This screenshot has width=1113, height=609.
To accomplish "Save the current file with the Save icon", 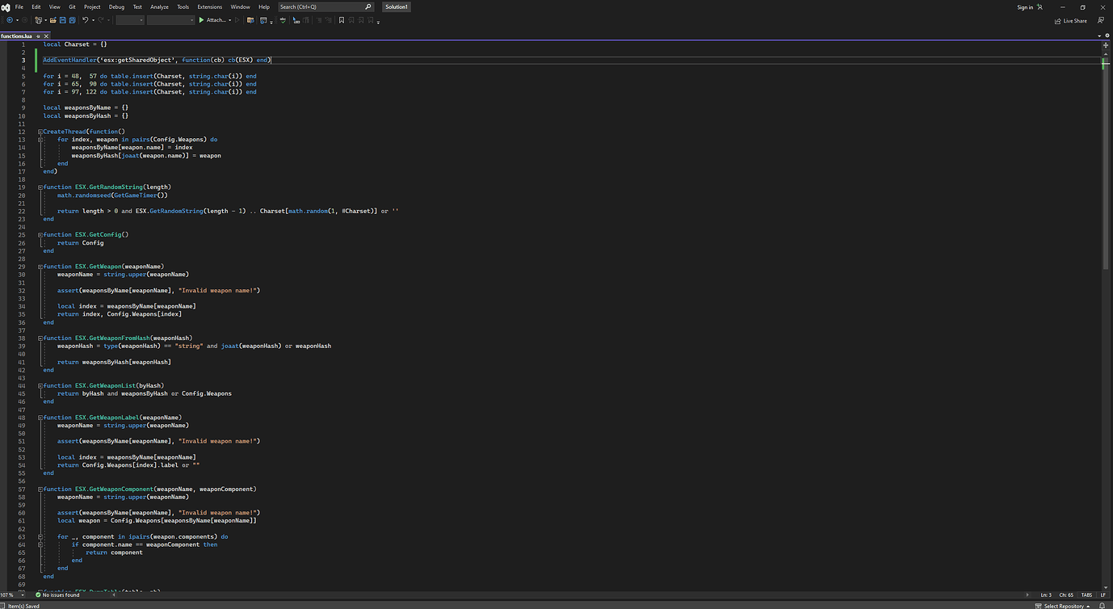I will (x=62, y=21).
